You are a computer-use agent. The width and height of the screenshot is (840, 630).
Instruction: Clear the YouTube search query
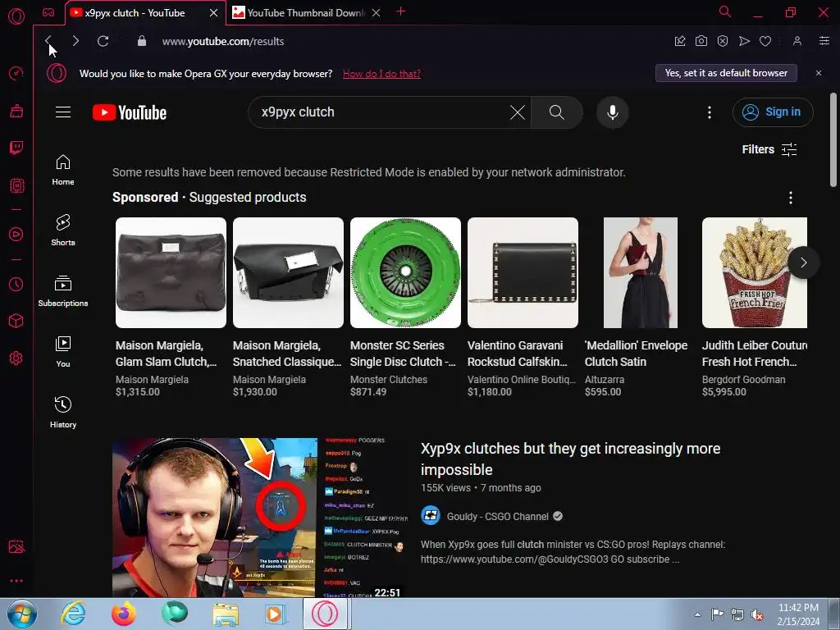[x=518, y=112]
